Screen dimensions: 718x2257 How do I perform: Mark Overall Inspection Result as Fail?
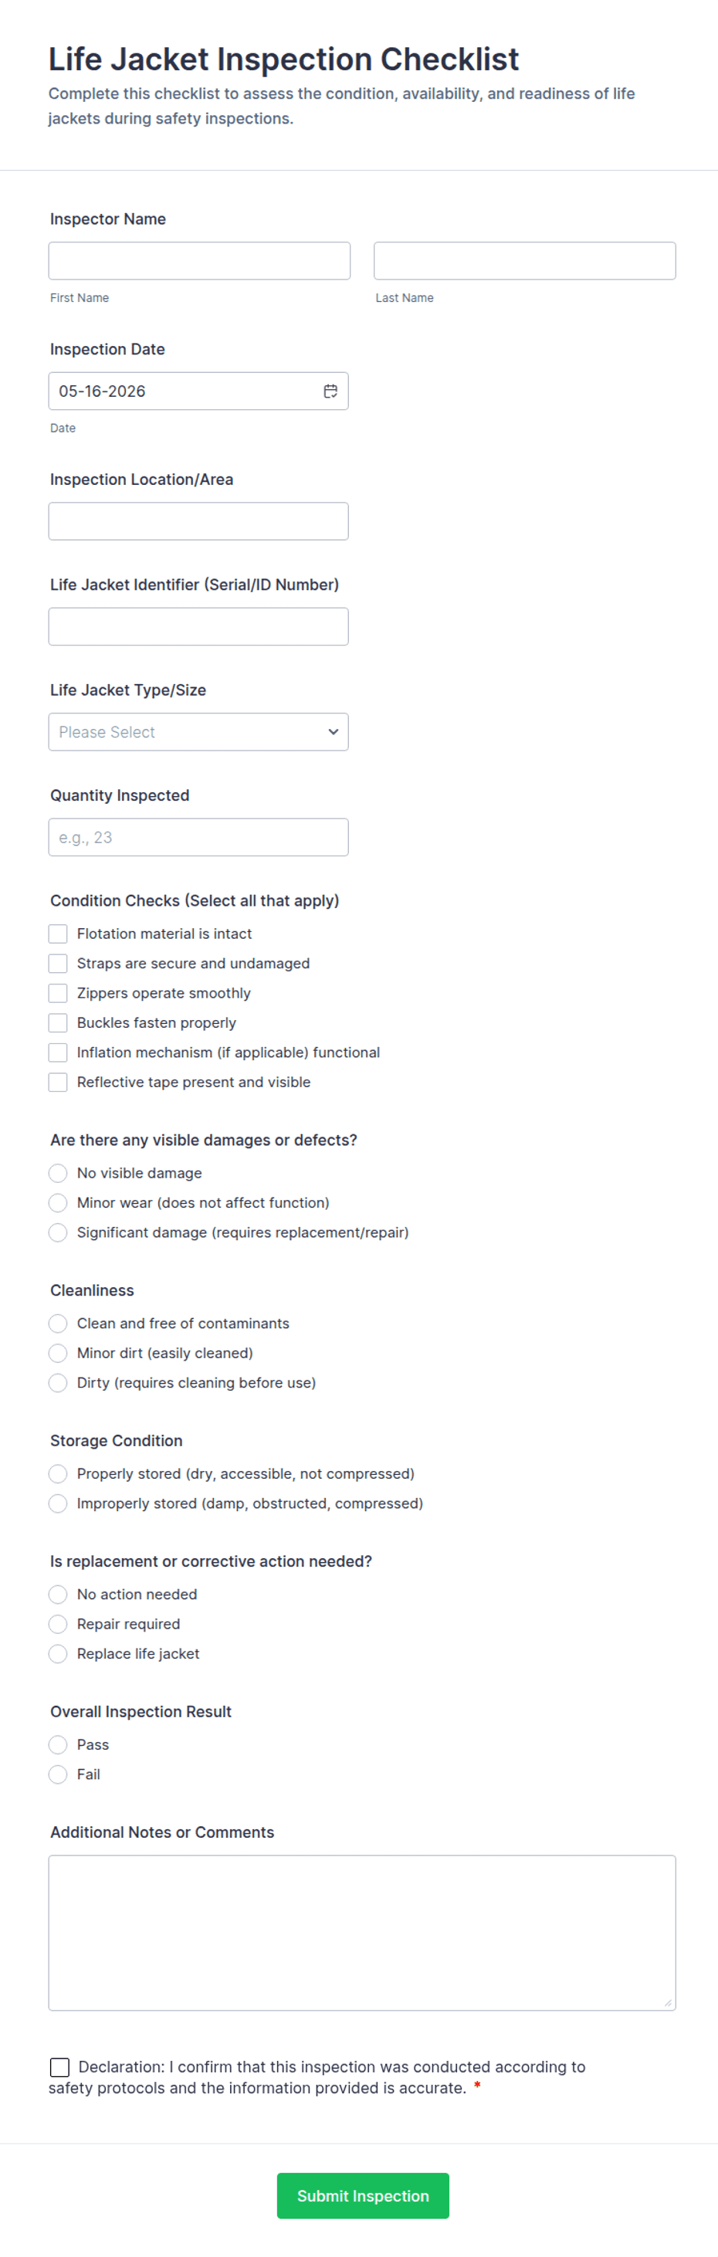point(58,1774)
